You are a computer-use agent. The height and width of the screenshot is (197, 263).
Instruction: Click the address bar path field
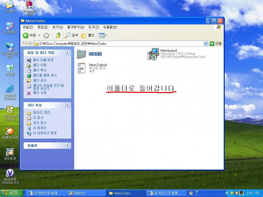(119, 44)
